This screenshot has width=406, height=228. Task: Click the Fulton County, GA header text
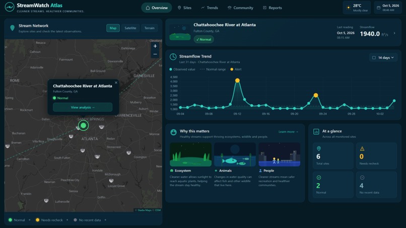coord(207,31)
